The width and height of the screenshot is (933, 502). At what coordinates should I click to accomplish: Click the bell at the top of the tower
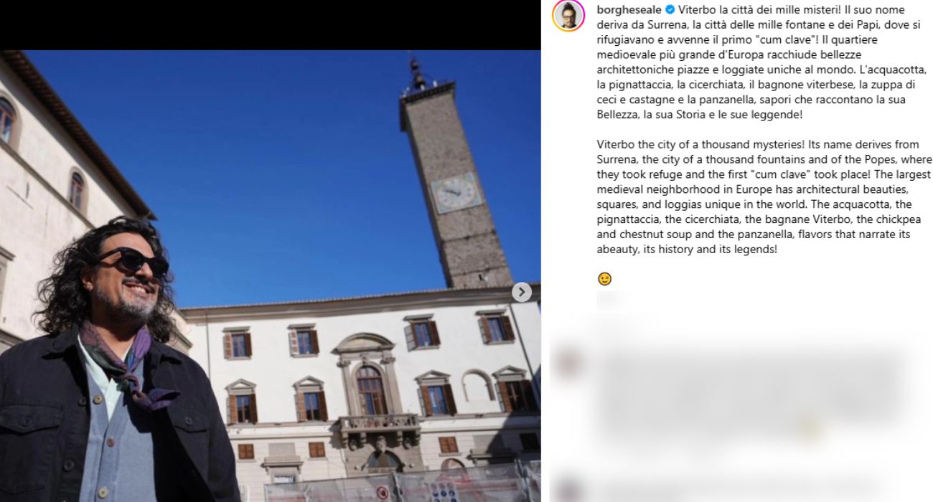416,71
